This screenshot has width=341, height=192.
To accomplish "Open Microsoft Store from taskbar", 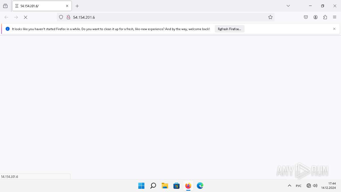I will pyautogui.click(x=176, y=186).
